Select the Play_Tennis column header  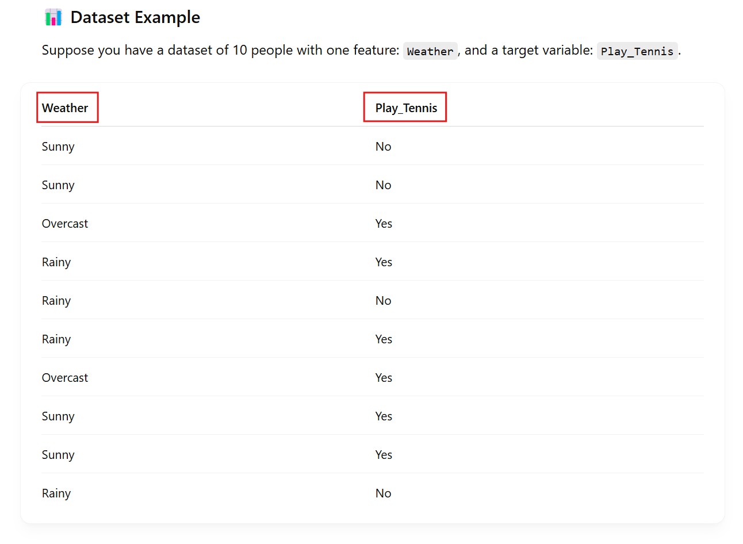tap(406, 108)
